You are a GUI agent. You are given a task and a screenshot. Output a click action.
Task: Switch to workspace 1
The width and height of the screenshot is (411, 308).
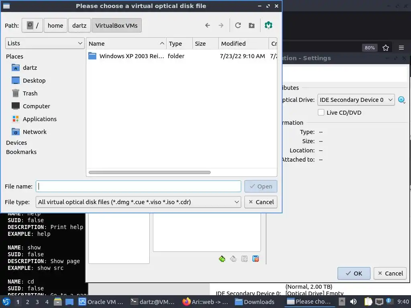[18, 302]
